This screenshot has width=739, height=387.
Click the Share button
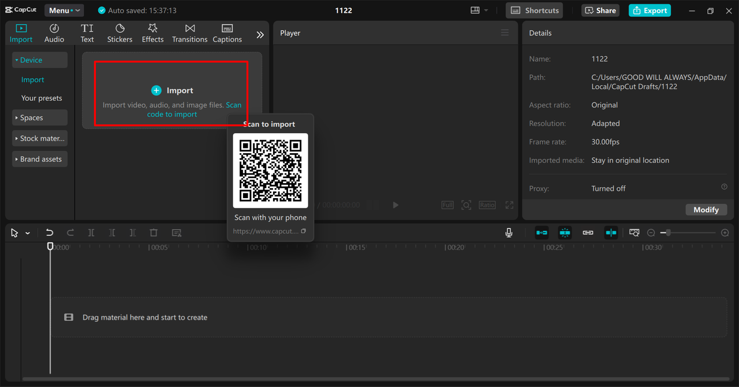click(600, 10)
